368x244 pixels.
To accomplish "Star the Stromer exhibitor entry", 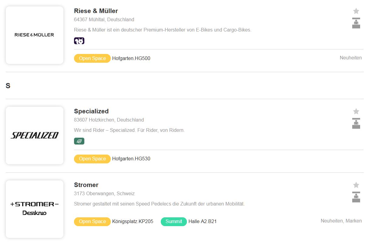I will tap(356, 185).
